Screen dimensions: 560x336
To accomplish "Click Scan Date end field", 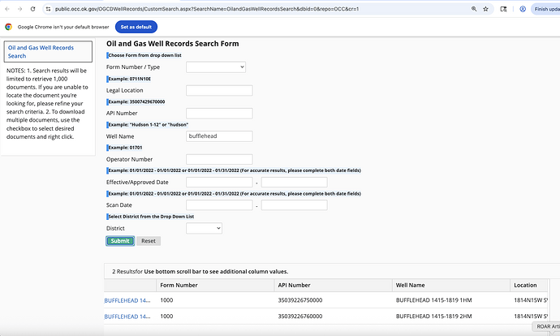I will (x=295, y=205).
